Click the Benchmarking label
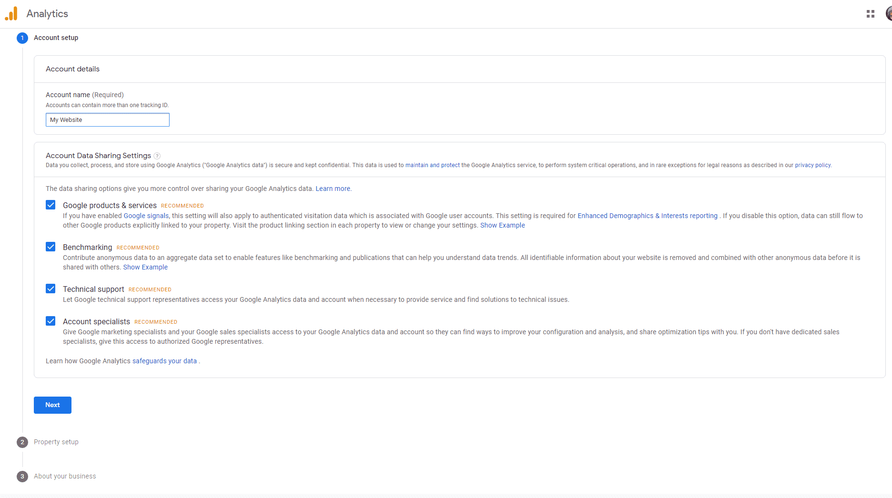Image resolution: width=892 pixels, height=498 pixels. 87,247
